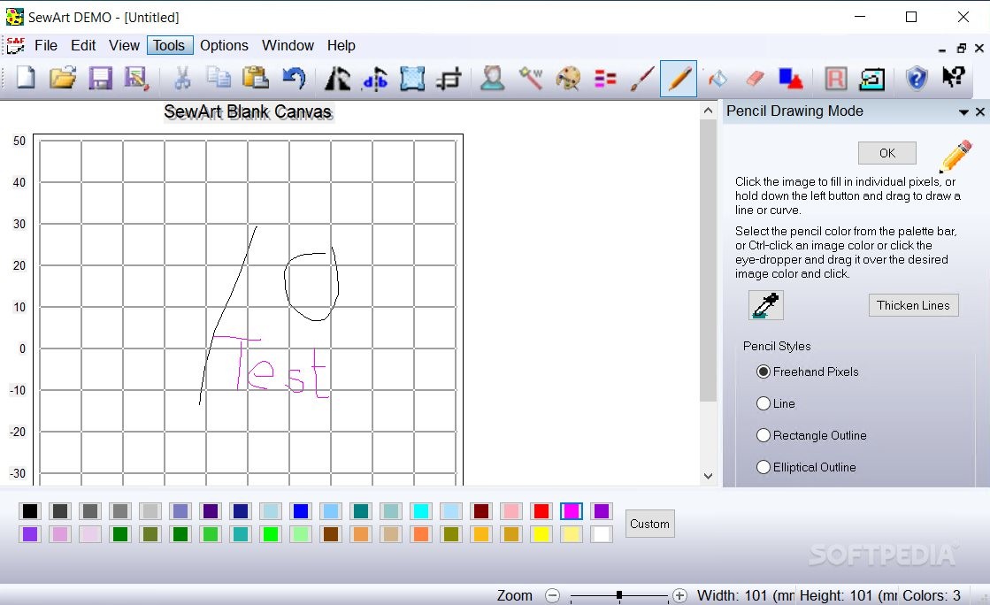990x605 pixels.
Task: Click the Thicken Lines button
Action: tap(913, 305)
